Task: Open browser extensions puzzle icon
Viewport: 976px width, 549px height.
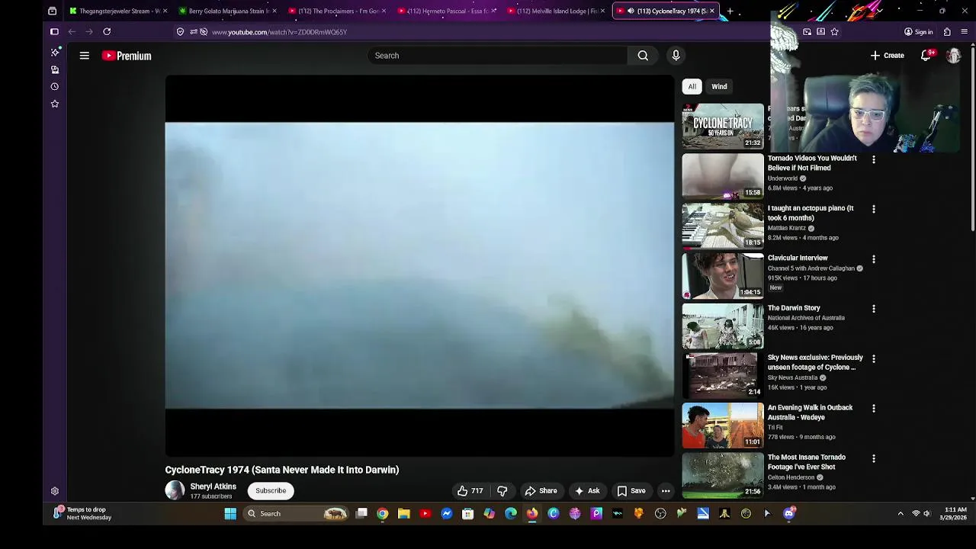Action: pyautogui.click(x=947, y=32)
